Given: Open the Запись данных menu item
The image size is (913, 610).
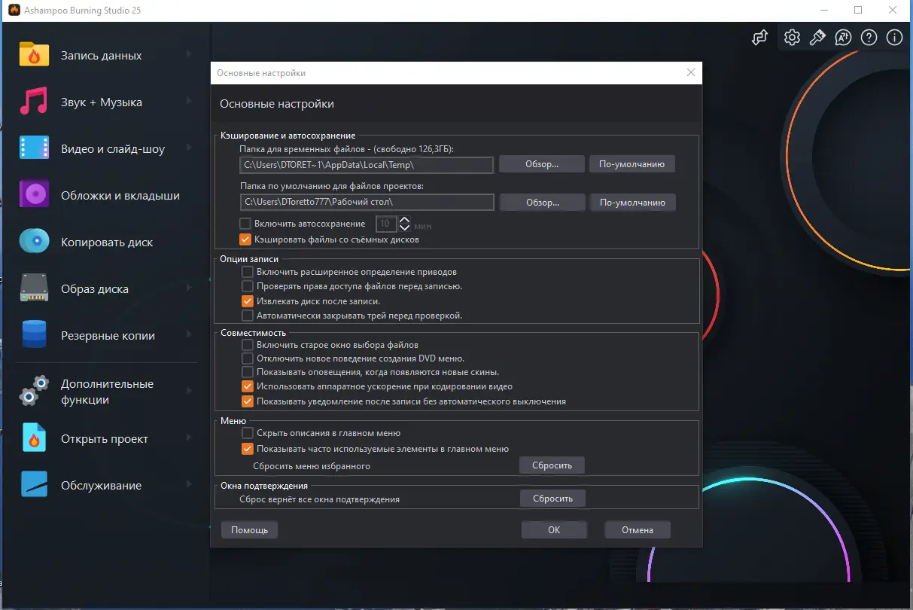Looking at the screenshot, I should coord(105,55).
